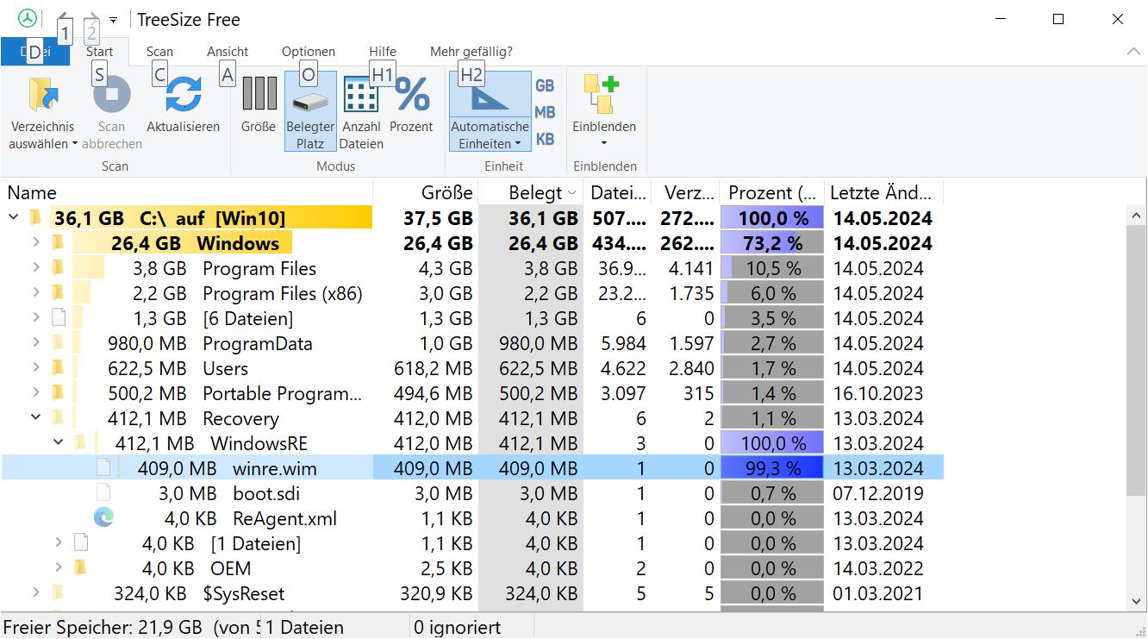
Task: Click the scrollbar down arrow
Action: (1137, 600)
